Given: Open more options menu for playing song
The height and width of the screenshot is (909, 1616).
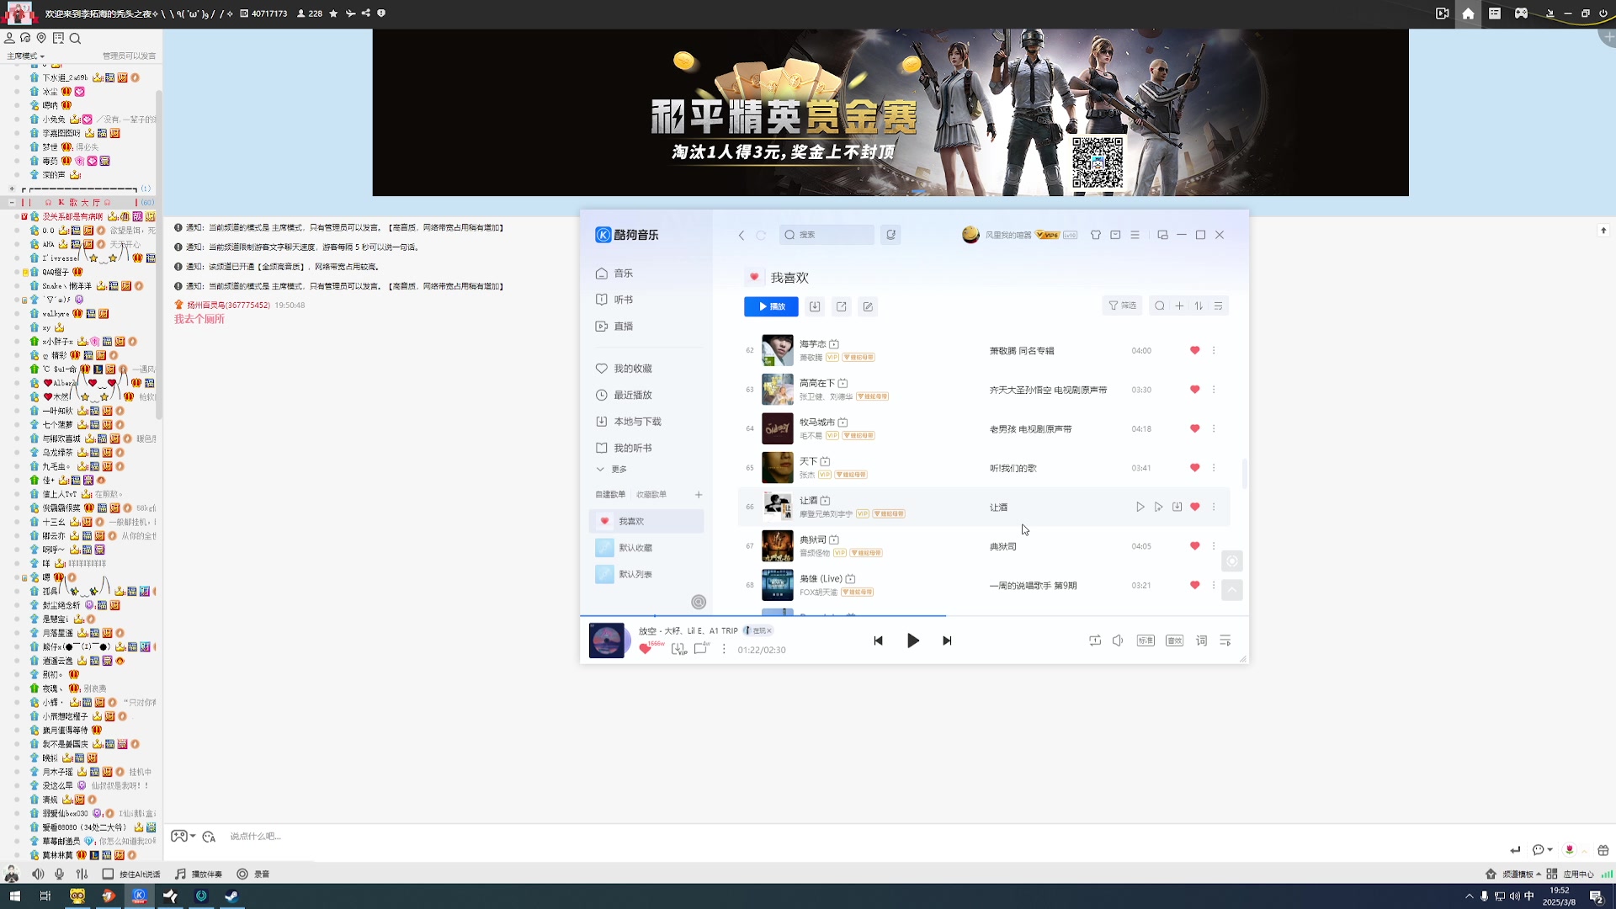Looking at the screenshot, I should point(724,649).
